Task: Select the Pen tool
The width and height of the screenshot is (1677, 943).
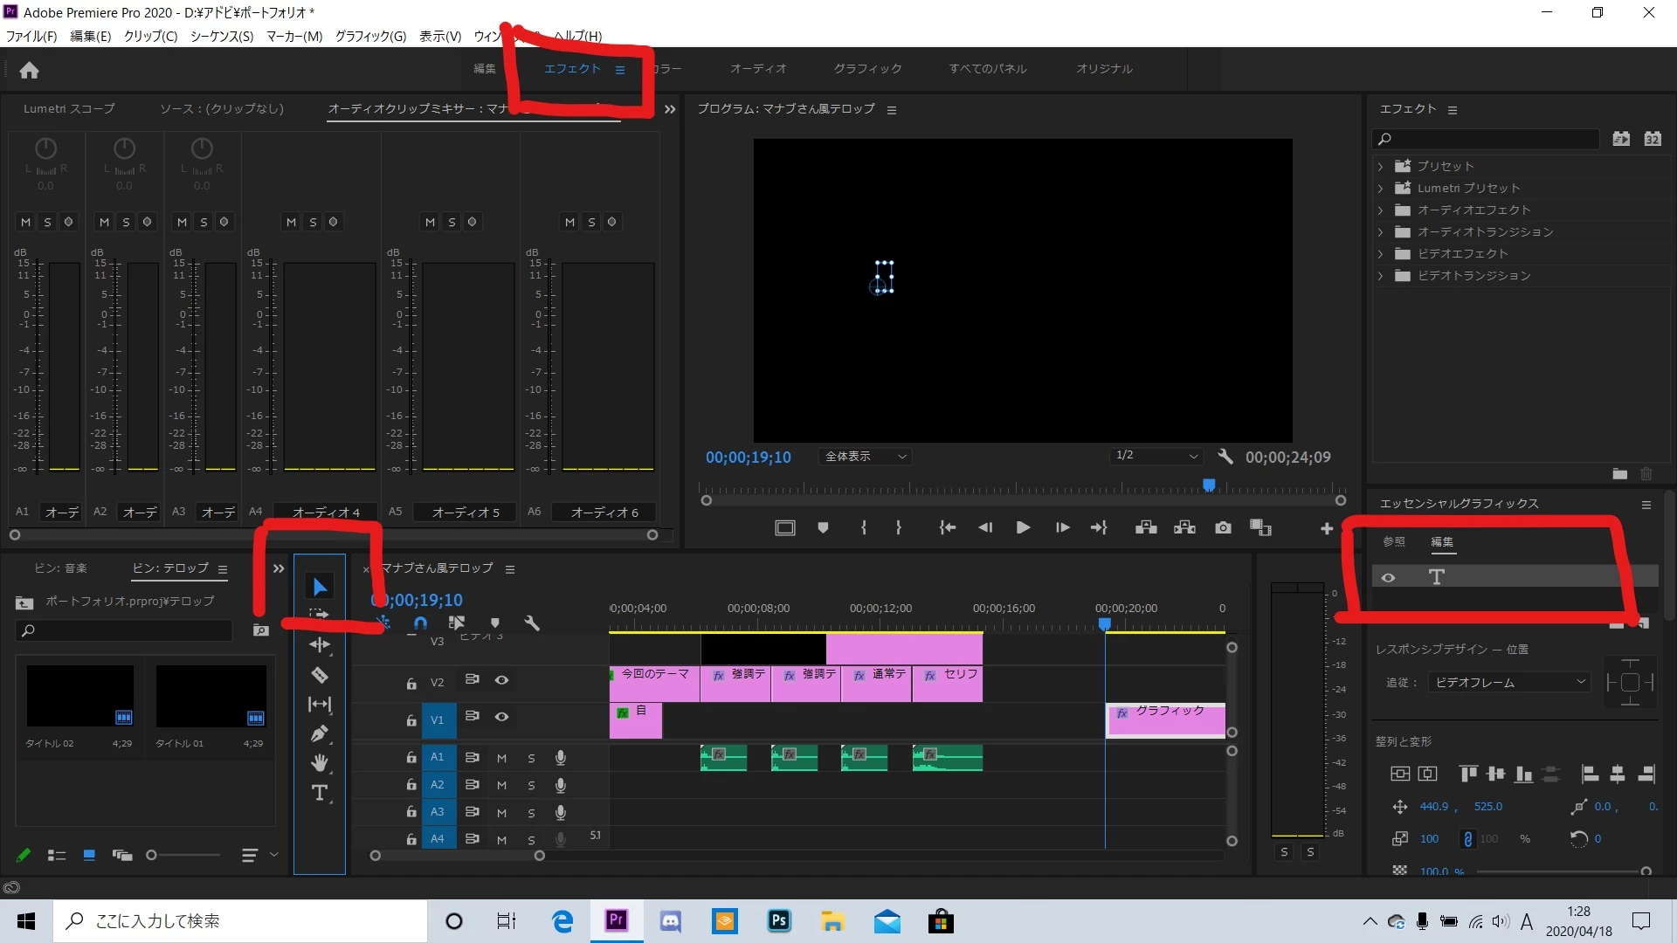Action: (320, 733)
